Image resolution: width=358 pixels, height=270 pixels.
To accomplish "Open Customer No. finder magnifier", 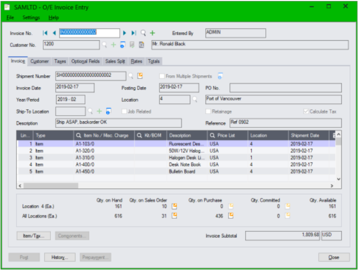I will pos(104,45).
